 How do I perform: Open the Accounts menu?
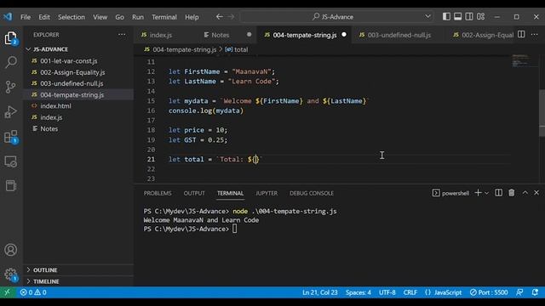(11, 250)
